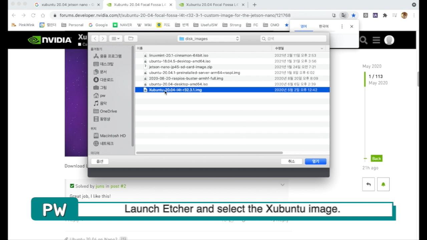
Task: Go forward in the file dialog folder history
Action: 103,39
